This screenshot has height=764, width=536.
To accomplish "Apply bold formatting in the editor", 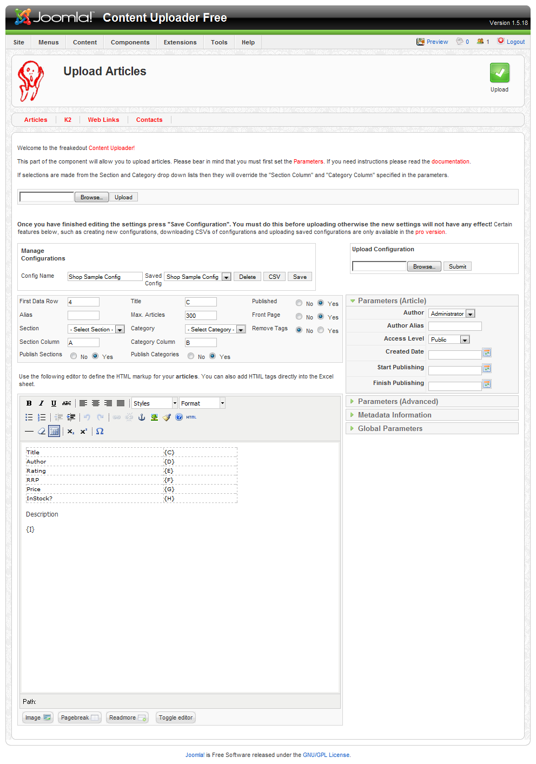I will 29,403.
